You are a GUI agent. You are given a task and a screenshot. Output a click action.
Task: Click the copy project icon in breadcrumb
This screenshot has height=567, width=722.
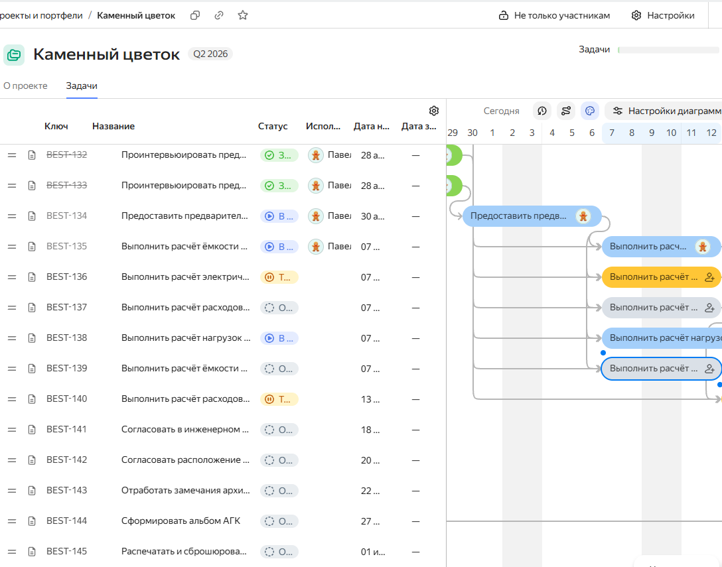point(195,15)
